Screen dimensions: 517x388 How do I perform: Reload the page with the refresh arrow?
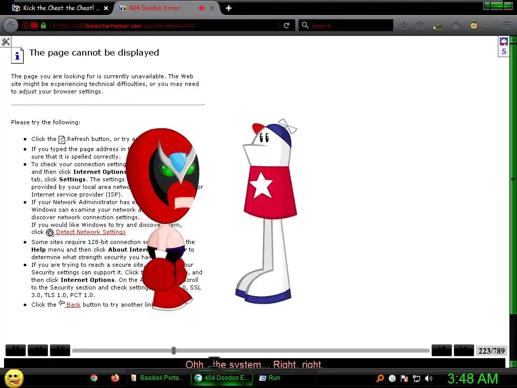point(287,25)
